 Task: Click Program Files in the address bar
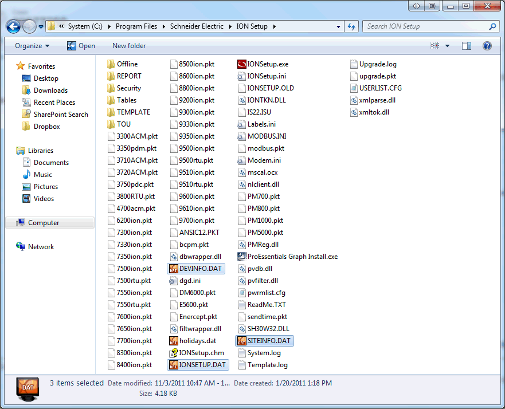[x=136, y=26]
